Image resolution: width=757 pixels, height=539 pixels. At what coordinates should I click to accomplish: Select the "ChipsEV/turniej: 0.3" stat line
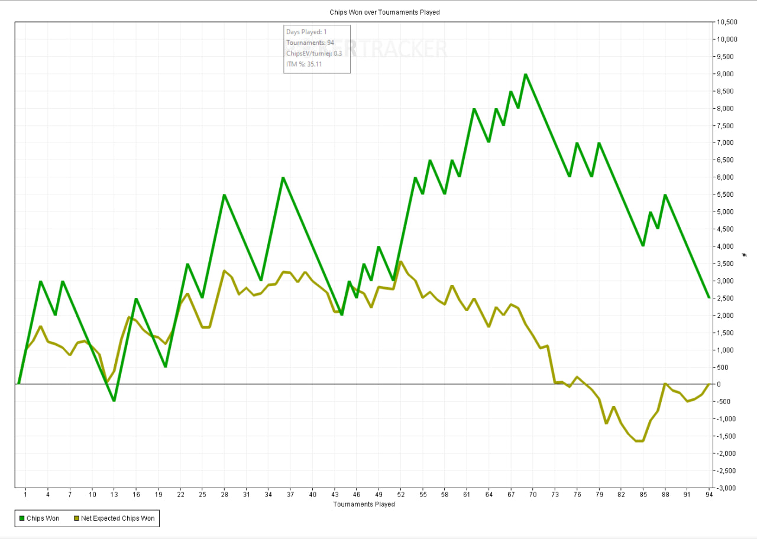pos(314,53)
